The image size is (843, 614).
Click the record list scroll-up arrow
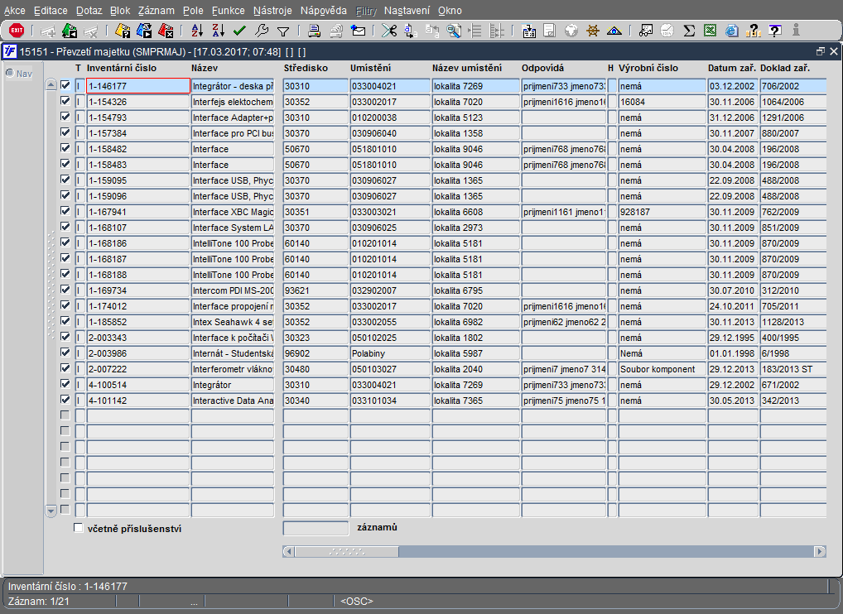(x=51, y=85)
